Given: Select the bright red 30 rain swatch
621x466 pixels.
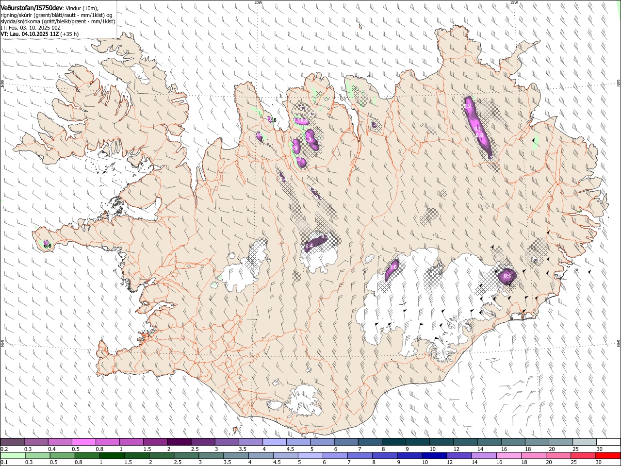Looking at the screenshot, I should click(608, 455).
